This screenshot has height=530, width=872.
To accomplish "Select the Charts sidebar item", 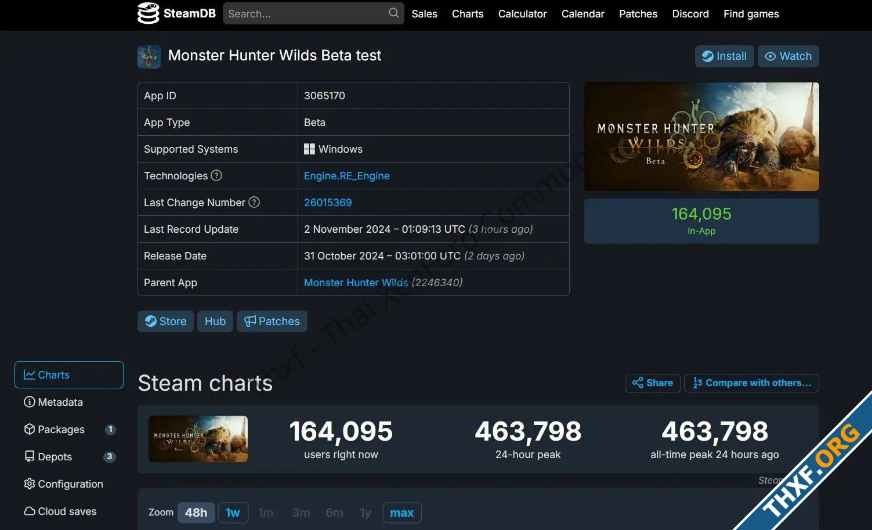I will pyautogui.click(x=69, y=375).
